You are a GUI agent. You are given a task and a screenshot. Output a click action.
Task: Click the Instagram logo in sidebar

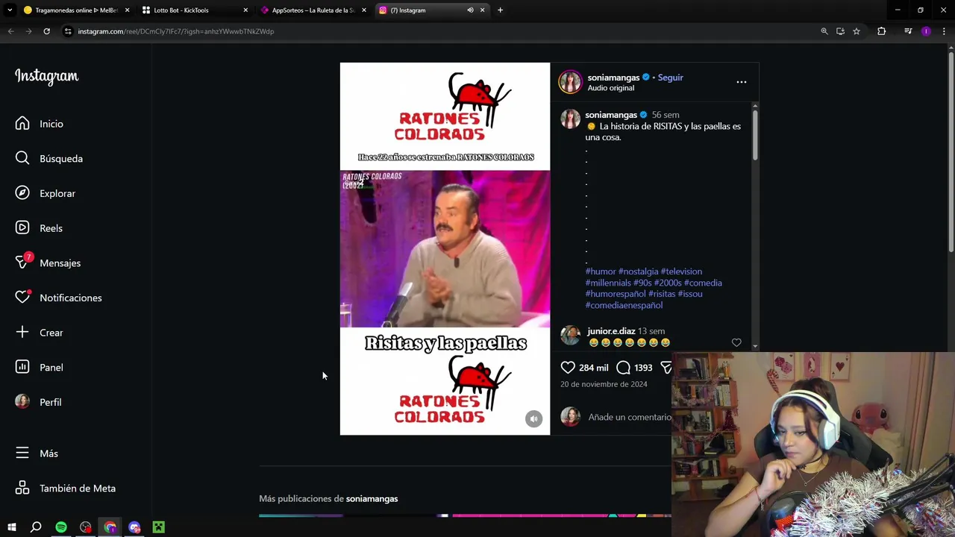(46, 76)
